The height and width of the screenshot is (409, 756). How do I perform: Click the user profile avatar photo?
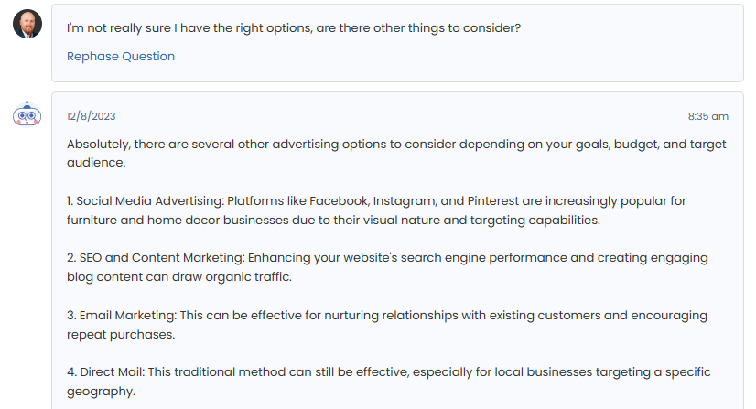(x=27, y=24)
